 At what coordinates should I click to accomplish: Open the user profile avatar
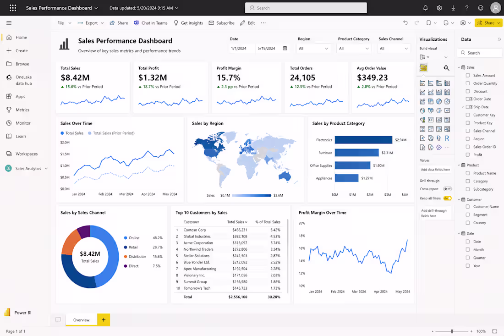496,8
